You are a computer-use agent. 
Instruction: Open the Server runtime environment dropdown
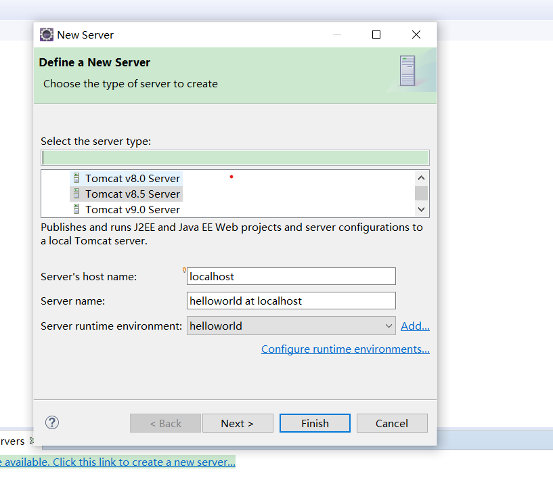click(x=386, y=326)
